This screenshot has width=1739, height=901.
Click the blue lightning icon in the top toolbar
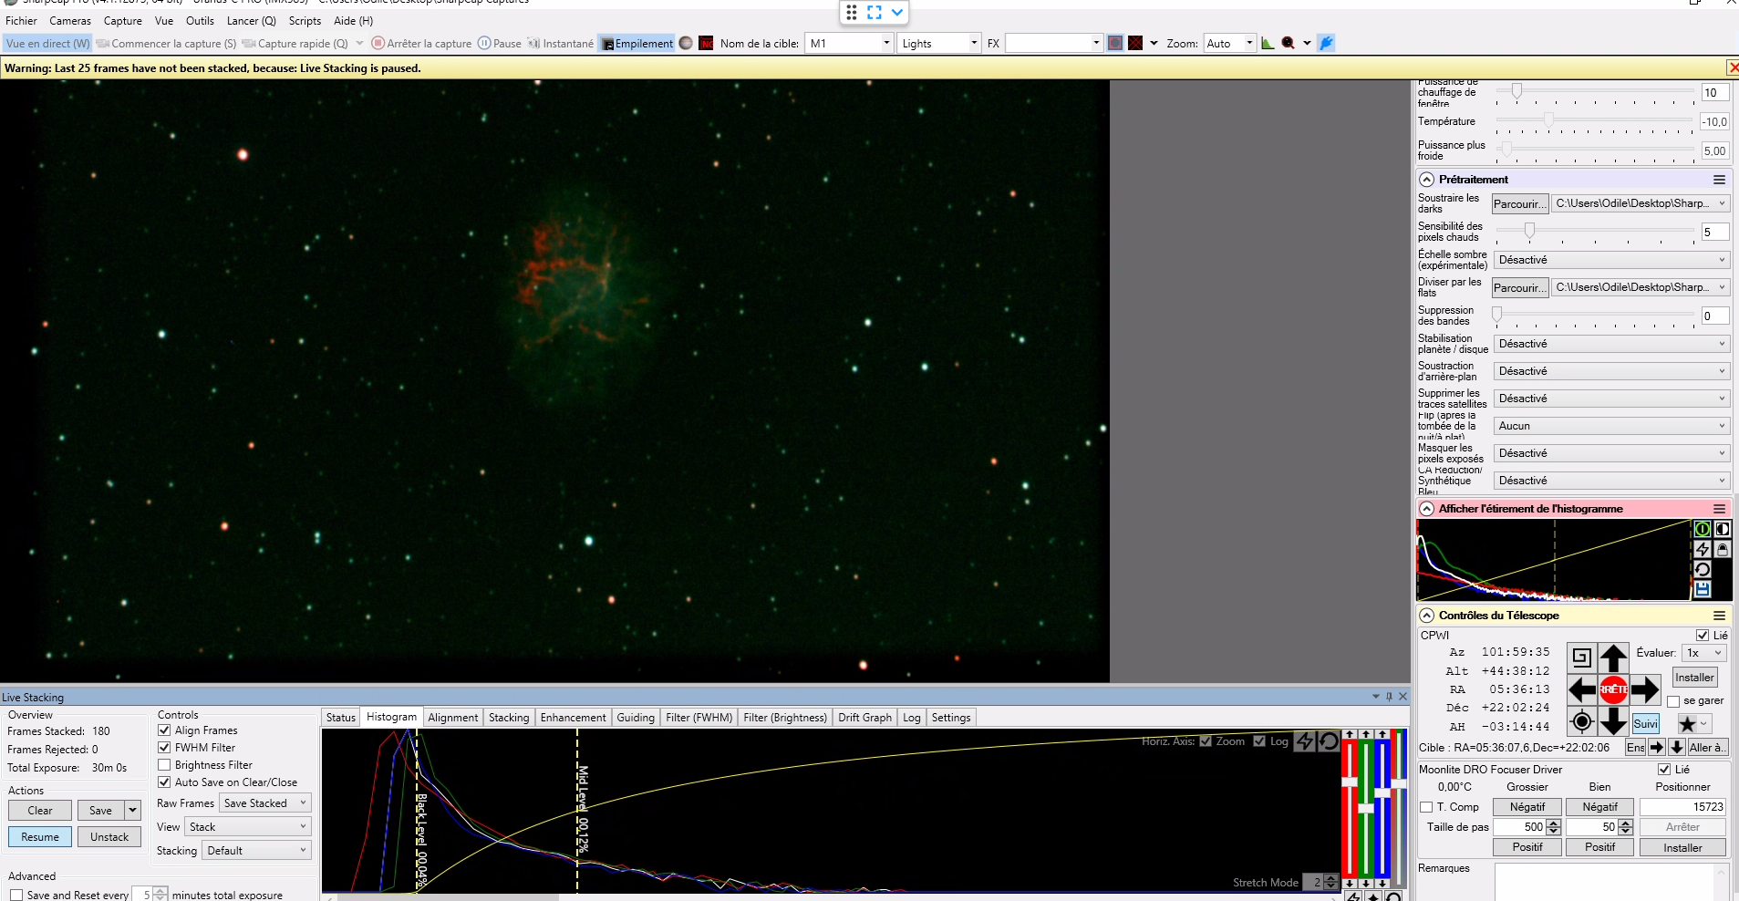point(1326,43)
